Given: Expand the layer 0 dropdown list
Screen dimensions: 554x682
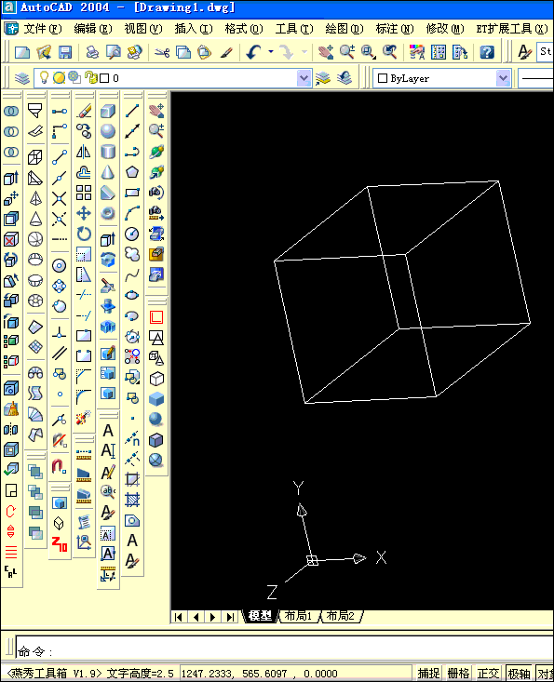Looking at the screenshot, I should tap(304, 78).
